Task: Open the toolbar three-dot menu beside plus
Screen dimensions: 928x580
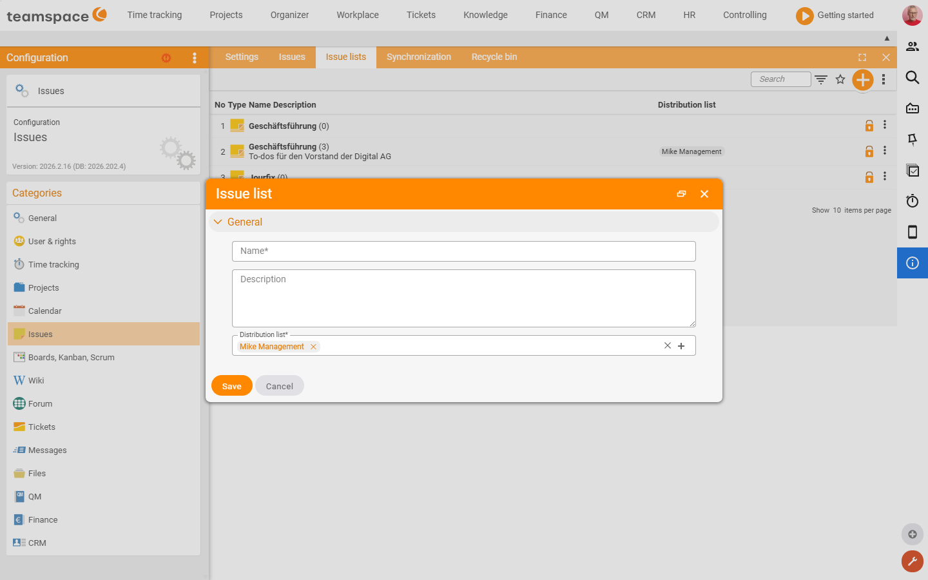Action: pyautogui.click(x=884, y=79)
